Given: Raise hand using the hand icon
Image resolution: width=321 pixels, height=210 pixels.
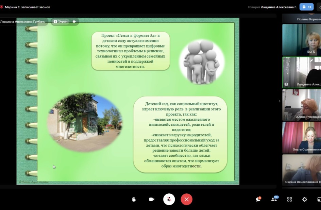Looking at the screenshot, I should [x=134, y=199].
